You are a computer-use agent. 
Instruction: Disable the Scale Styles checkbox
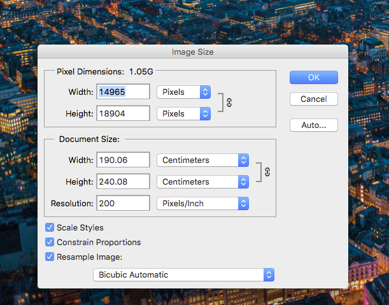coord(50,227)
